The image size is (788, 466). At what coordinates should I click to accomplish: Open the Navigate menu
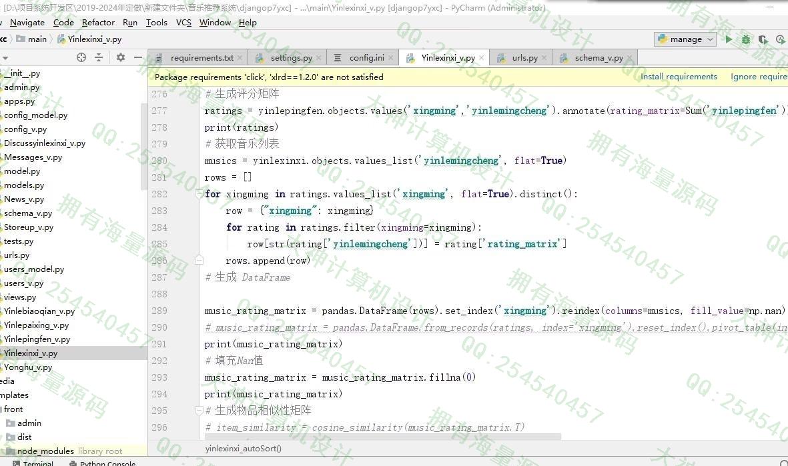coord(27,23)
